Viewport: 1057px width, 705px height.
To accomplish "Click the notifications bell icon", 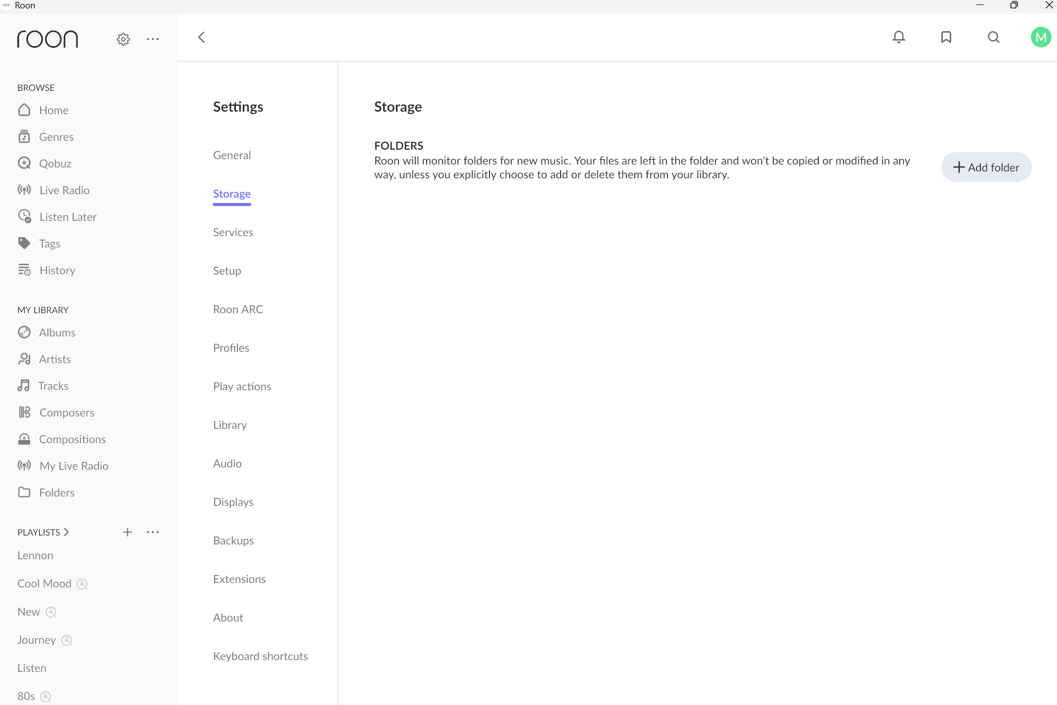I will [899, 37].
